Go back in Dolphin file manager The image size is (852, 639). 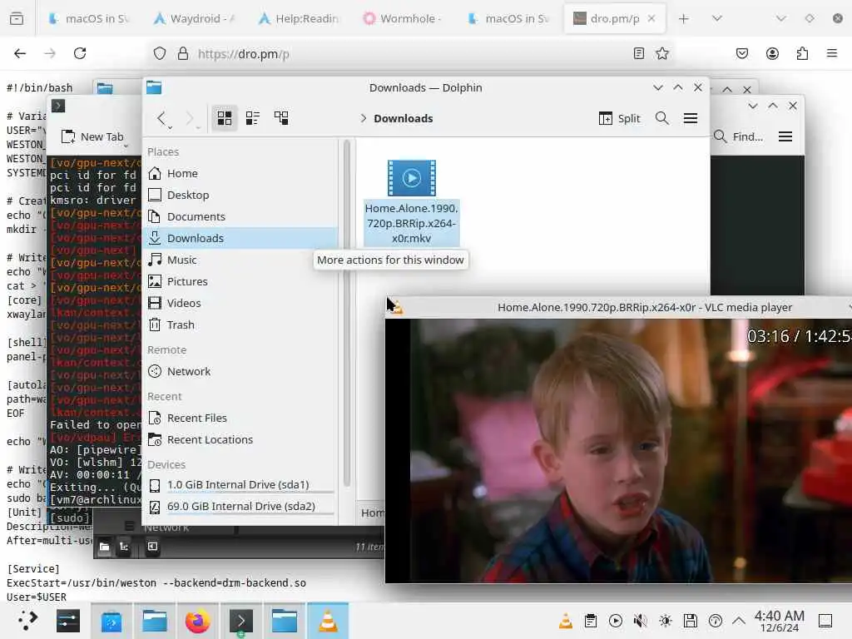tap(161, 118)
